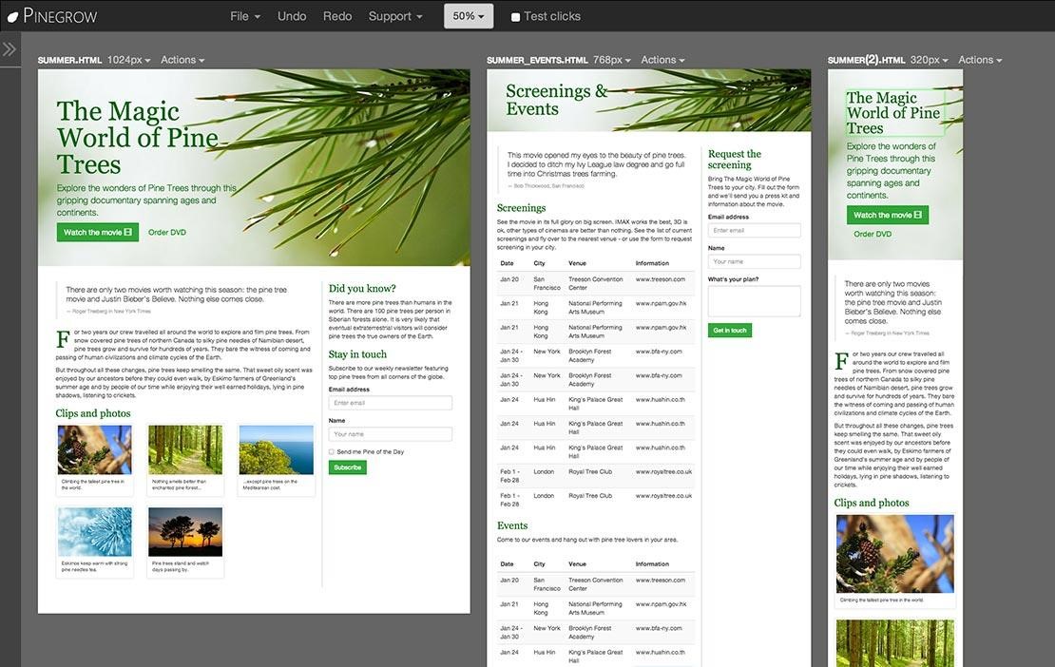Click the green Watch the movie button
This screenshot has height=667, width=1055.
(96, 232)
